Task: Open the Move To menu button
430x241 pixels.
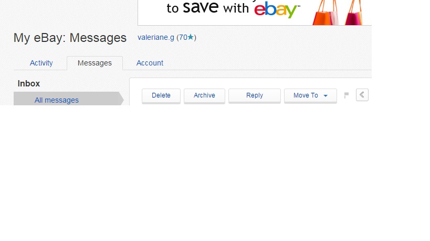Action: 310,95
